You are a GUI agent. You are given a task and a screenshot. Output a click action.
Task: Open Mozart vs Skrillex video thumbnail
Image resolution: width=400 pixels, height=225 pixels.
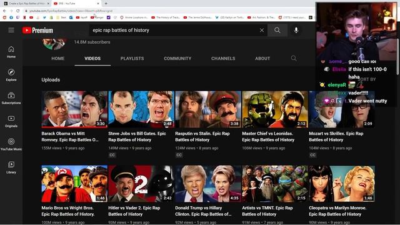click(x=342, y=109)
